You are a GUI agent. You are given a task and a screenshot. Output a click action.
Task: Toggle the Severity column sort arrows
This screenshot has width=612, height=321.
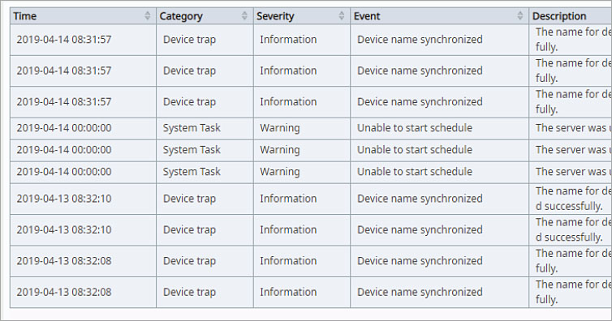(x=342, y=15)
